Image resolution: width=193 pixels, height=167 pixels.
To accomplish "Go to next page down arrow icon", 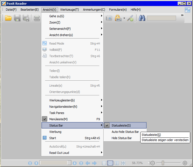I will (x=75, y=163).
